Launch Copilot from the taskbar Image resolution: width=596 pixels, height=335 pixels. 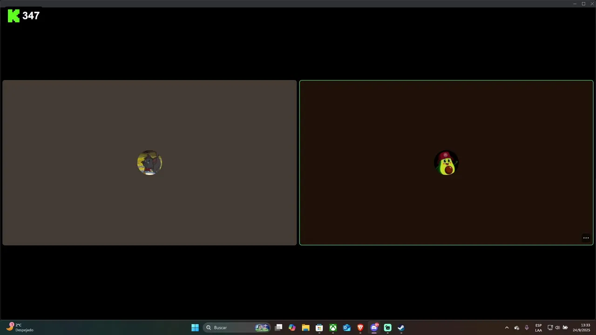[292, 328]
